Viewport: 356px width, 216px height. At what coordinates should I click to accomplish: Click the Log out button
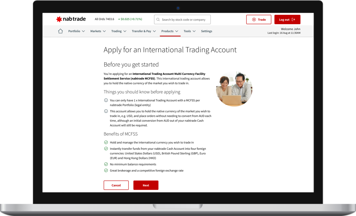[287, 20]
